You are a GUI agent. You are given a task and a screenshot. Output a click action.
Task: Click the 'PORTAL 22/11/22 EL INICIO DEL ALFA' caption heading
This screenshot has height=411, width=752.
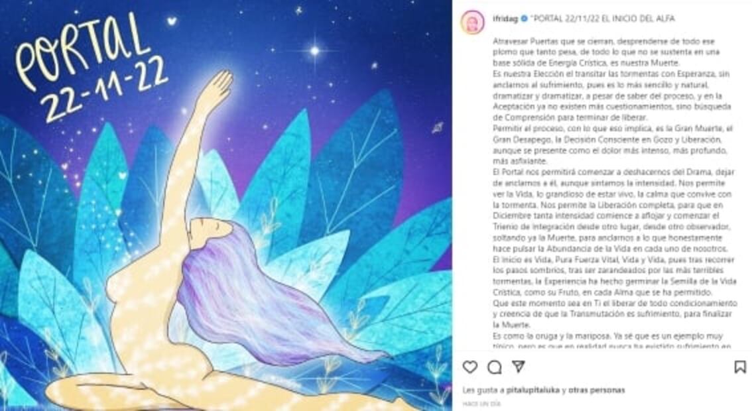(603, 19)
